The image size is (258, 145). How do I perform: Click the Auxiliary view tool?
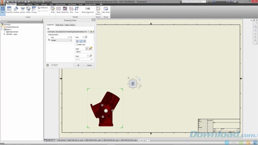(16, 9)
